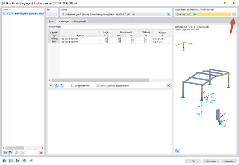Click the Knoten Nr. cell 3-13,27,28
Screen dimensions: 239x165
(x=162, y=39)
